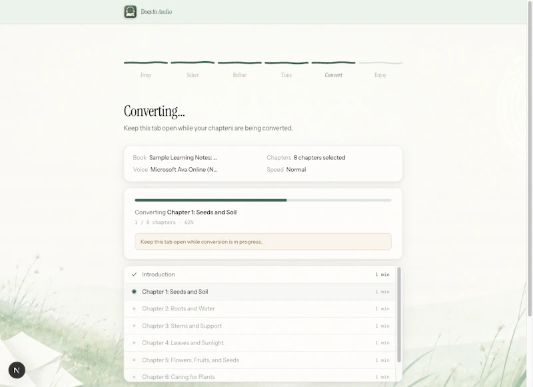Select the Convert step
533x387 pixels.
coord(334,75)
